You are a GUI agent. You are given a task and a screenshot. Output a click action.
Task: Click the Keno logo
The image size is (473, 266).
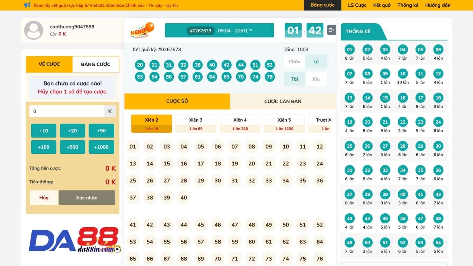pyautogui.click(x=142, y=30)
